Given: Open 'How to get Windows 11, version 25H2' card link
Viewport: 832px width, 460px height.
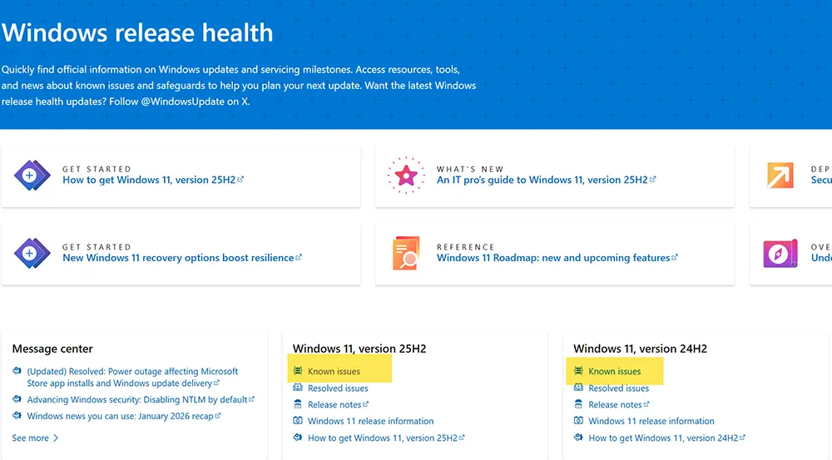Looking at the screenshot, I should click(153, 180).
